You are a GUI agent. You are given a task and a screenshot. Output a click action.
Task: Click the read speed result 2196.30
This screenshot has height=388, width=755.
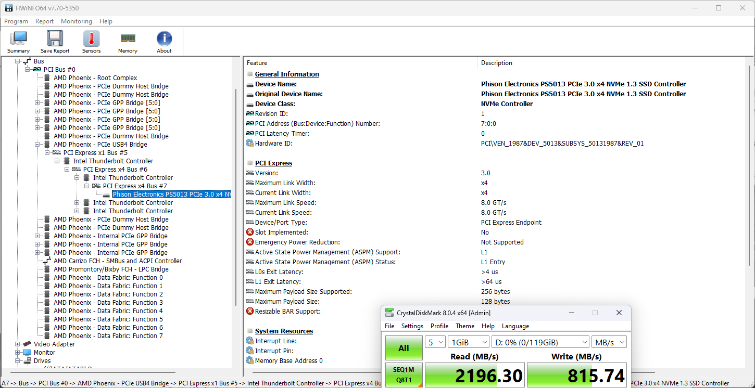[475, 376]
